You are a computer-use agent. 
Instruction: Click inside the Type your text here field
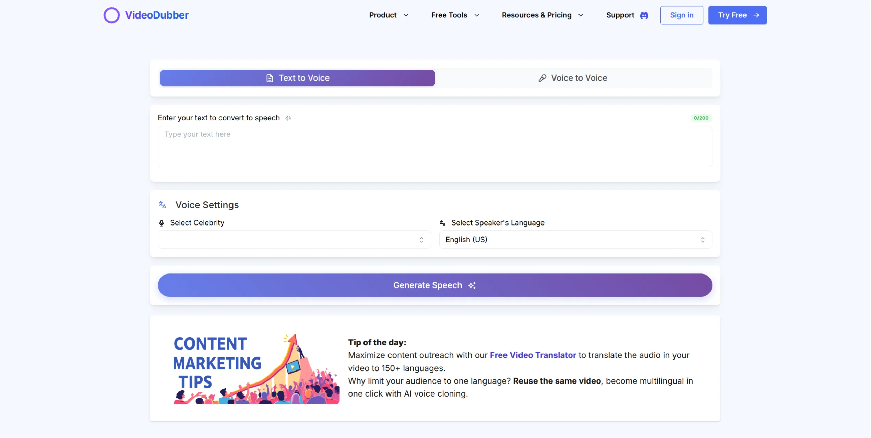(x=435, y=147)
